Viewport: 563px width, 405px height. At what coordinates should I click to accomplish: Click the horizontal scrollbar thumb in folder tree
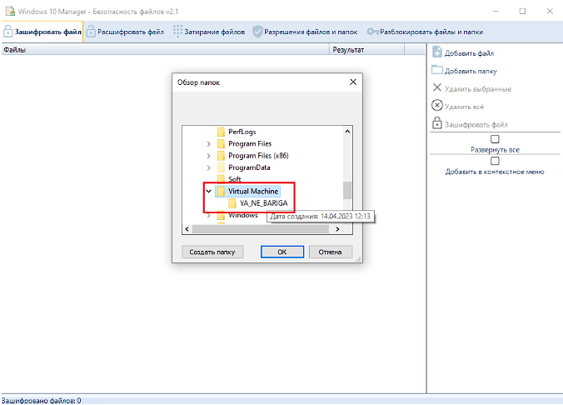coord(261,229)
